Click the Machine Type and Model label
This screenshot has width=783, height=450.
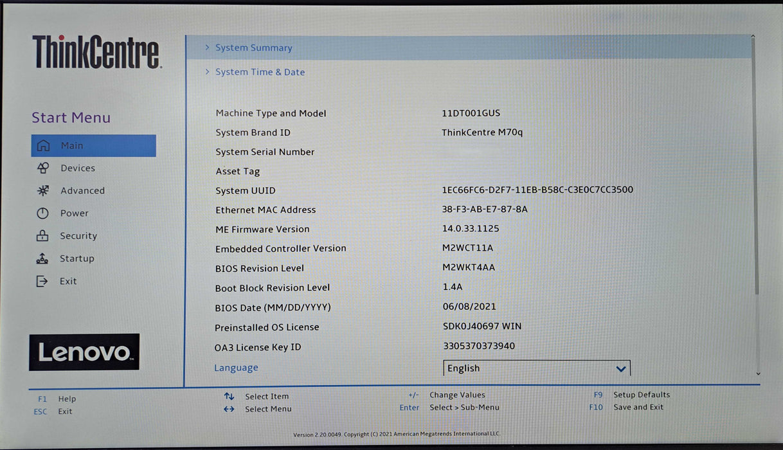click(271, 113)
